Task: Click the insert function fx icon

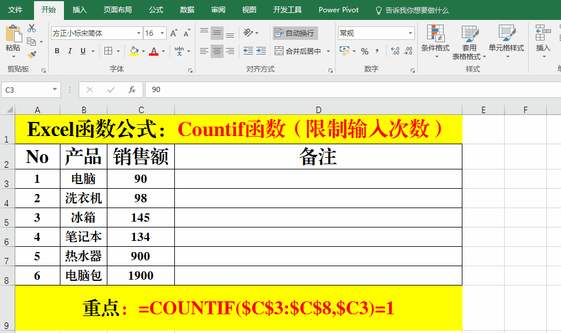Action: coord(132,90)
